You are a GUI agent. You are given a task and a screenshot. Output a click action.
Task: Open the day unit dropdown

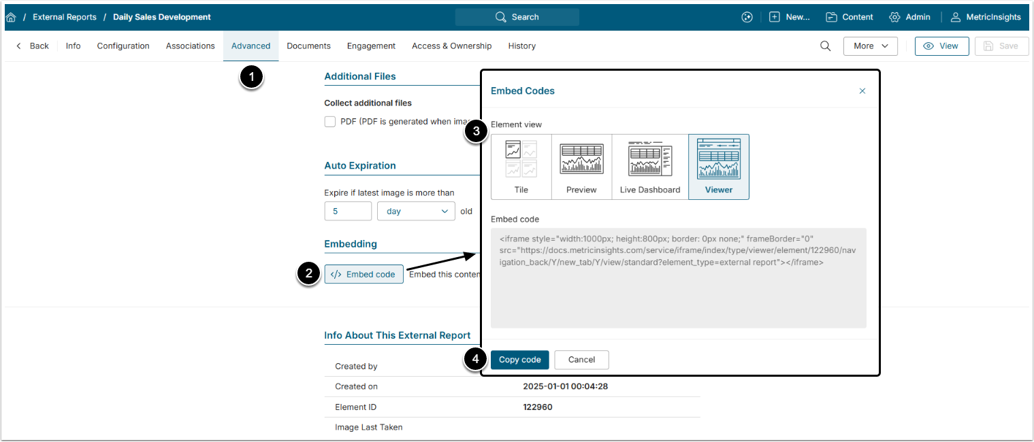(x=416, y=211)
